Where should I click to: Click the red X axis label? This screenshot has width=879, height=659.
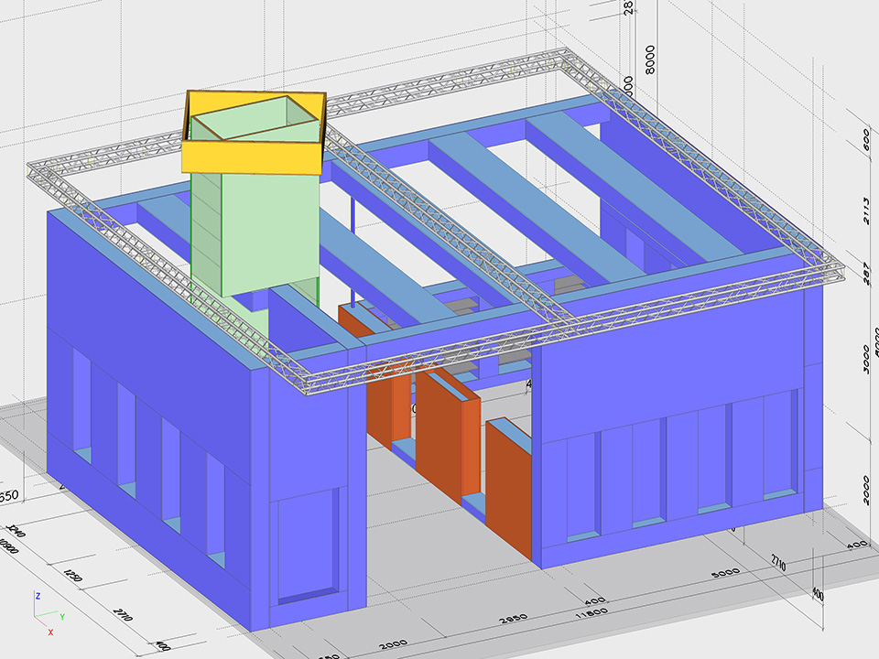pyautogui.click(x=49, y=632)
